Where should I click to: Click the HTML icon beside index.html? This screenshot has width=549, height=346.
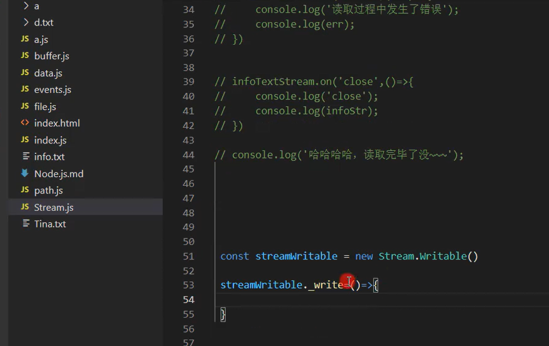pyautogui.click(x=24, y=122)
